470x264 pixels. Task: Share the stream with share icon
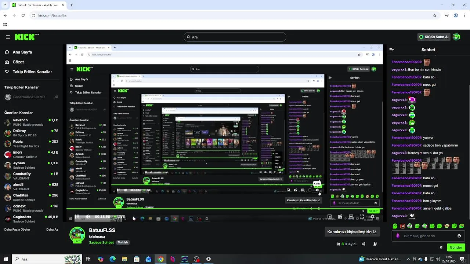click(x=363, y=244)
